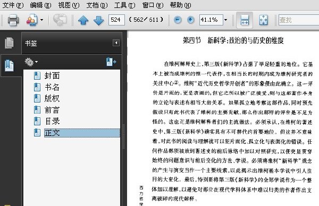
Task: Jump to the 书名 bookmark
Action: [52, 87]
